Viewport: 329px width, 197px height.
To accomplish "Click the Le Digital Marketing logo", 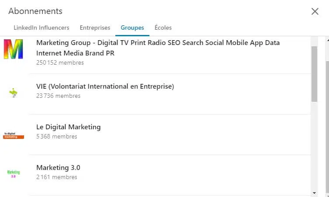I will tap(14, 135).
